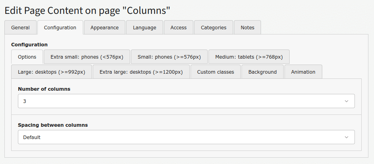Go to the Custom classes tab

(x=215, y=72)
